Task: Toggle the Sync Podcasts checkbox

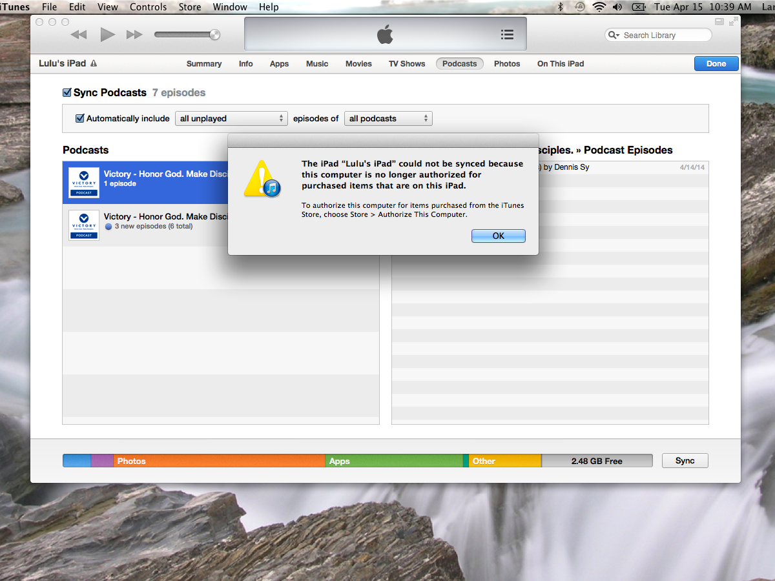Action: pyautogui.click(x=67, y=92)
